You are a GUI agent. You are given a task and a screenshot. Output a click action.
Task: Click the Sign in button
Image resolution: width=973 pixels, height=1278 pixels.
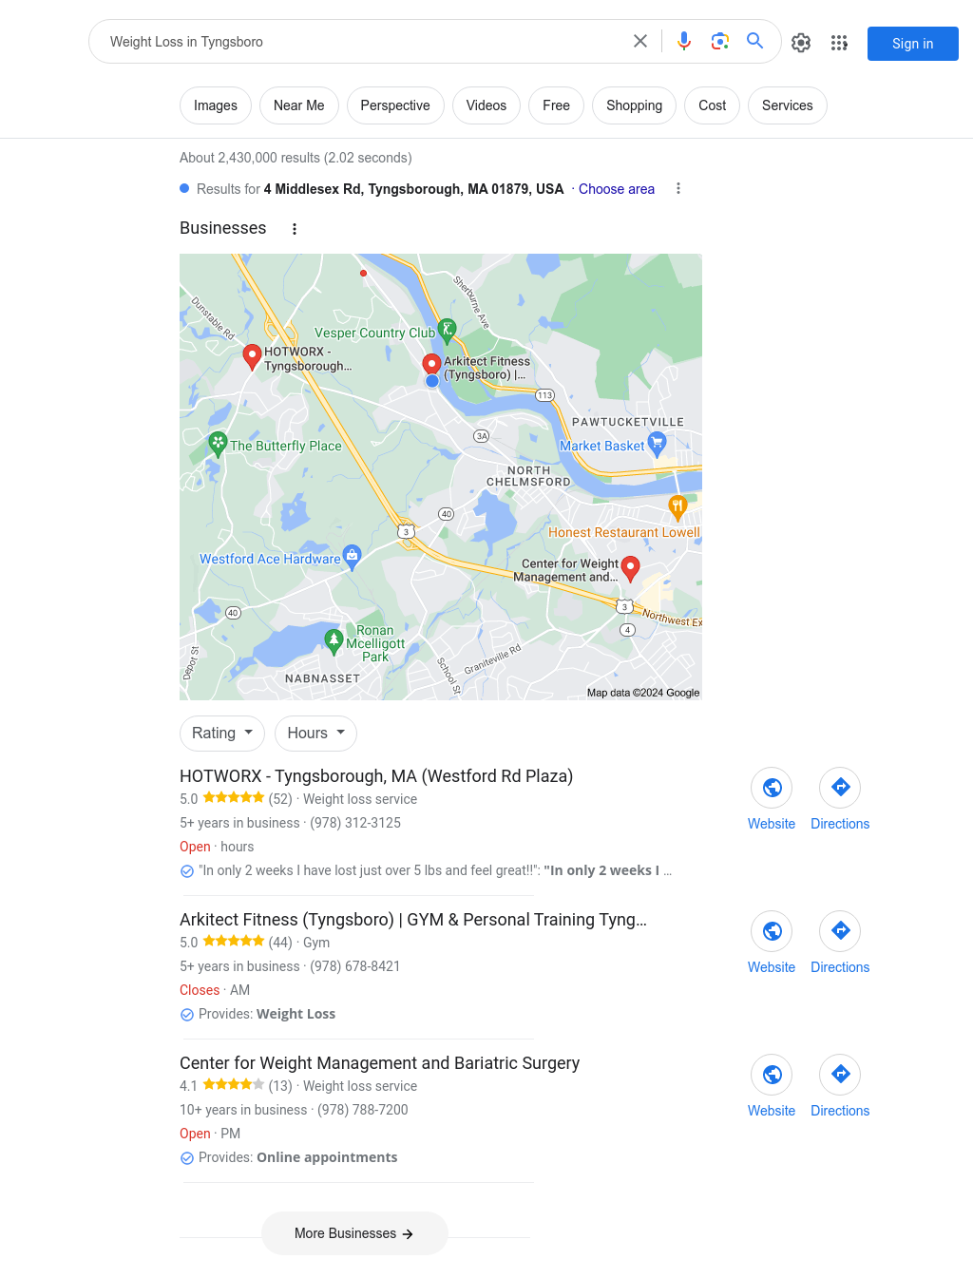point(913,44)
